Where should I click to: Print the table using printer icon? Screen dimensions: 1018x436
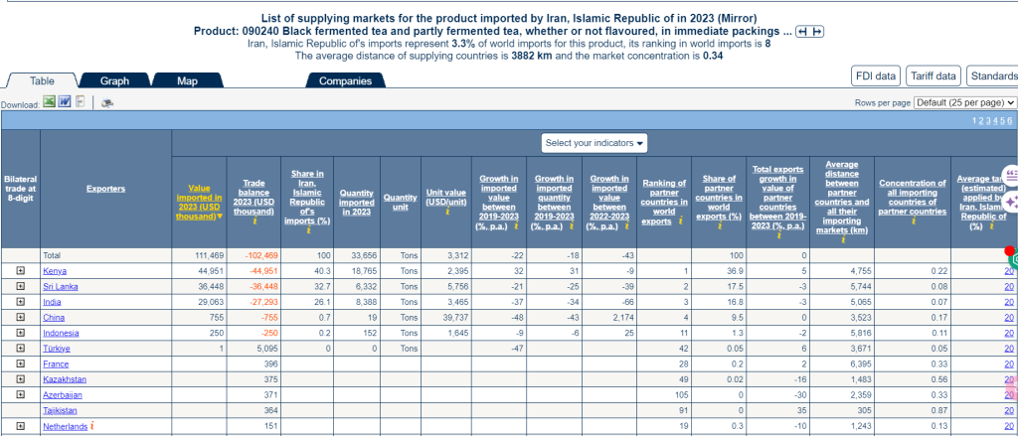[x=107, y=102]
